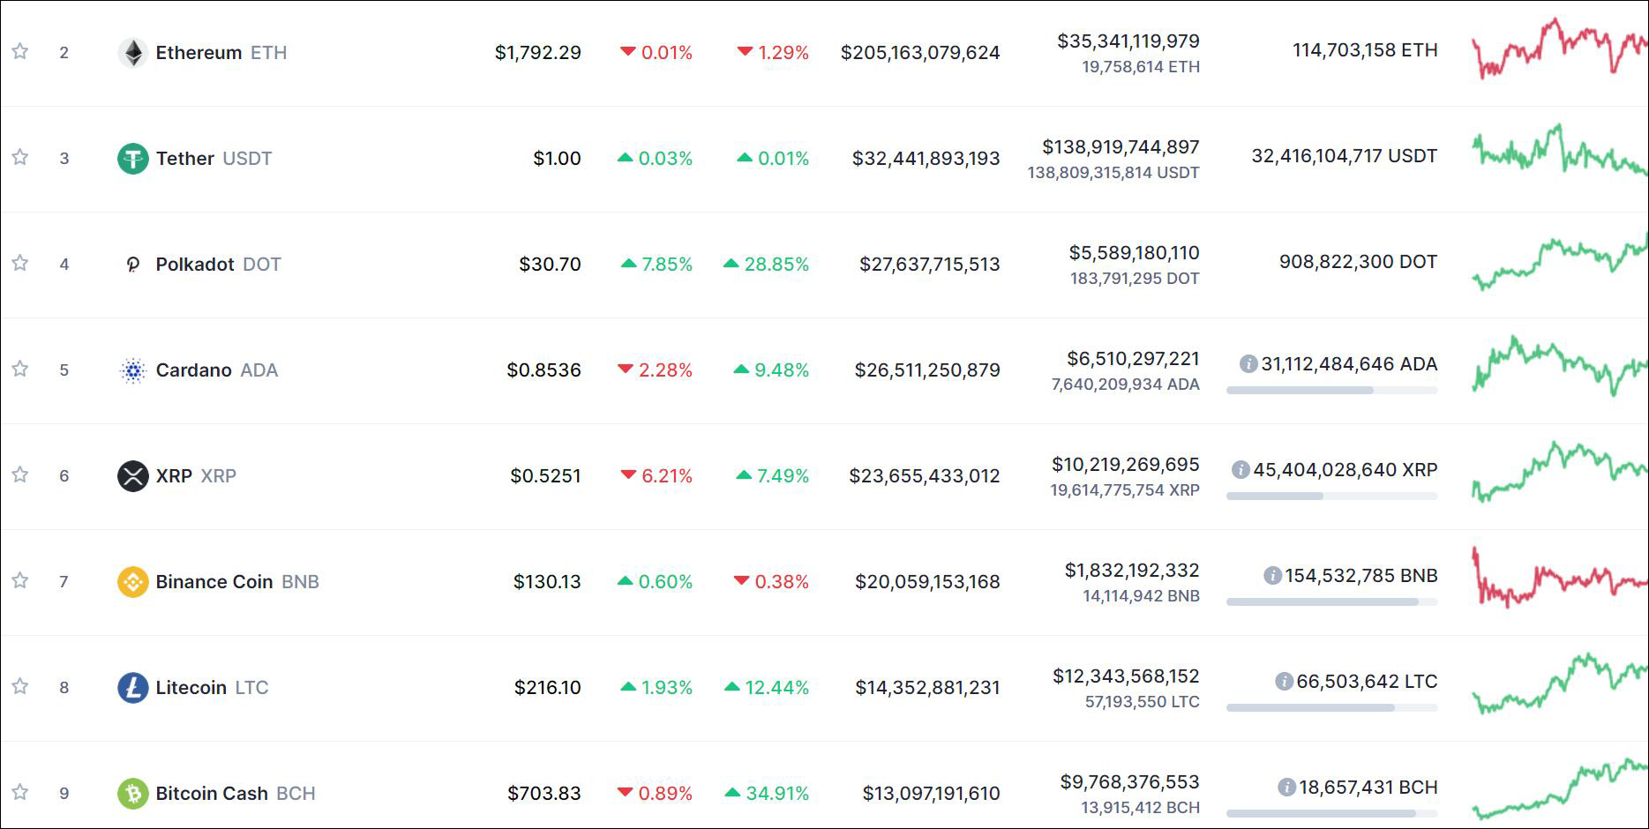The height and width of the screenshot is (829, 1649).
Task: Open the Tether USDT name link
Action: coord(185,159)
